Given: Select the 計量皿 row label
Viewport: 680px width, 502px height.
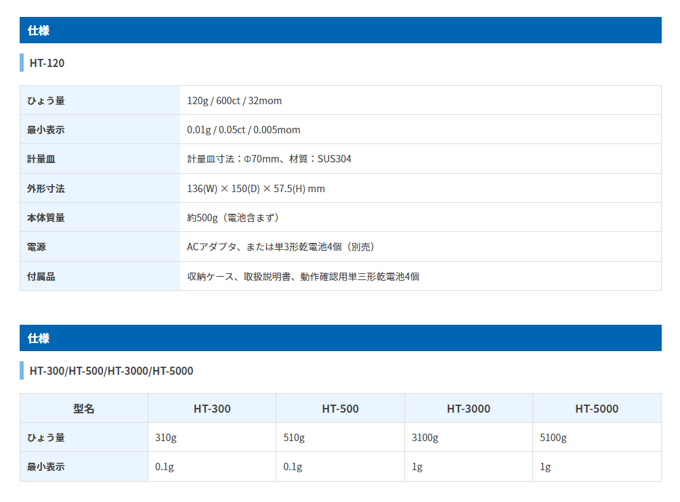Looking at the screenshot, I should pos(41,159).
